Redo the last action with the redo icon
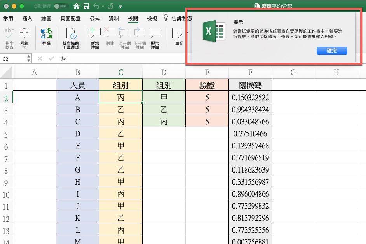 (111, 7)
